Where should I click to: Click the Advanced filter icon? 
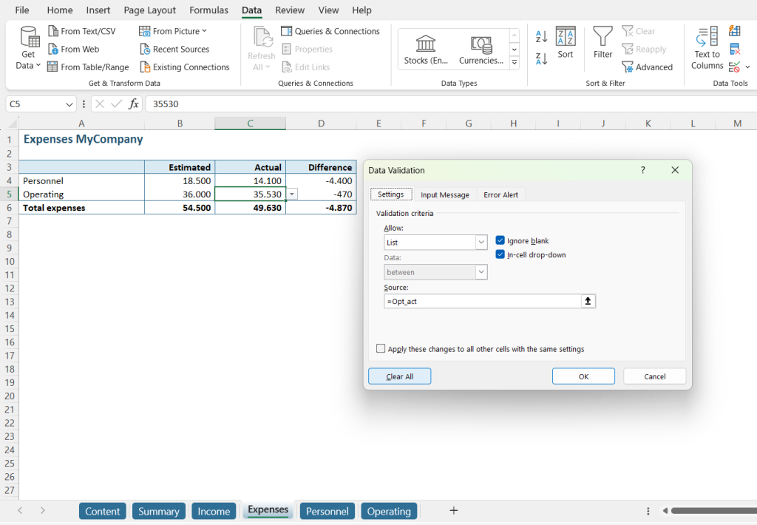click(x=628, y=67)
